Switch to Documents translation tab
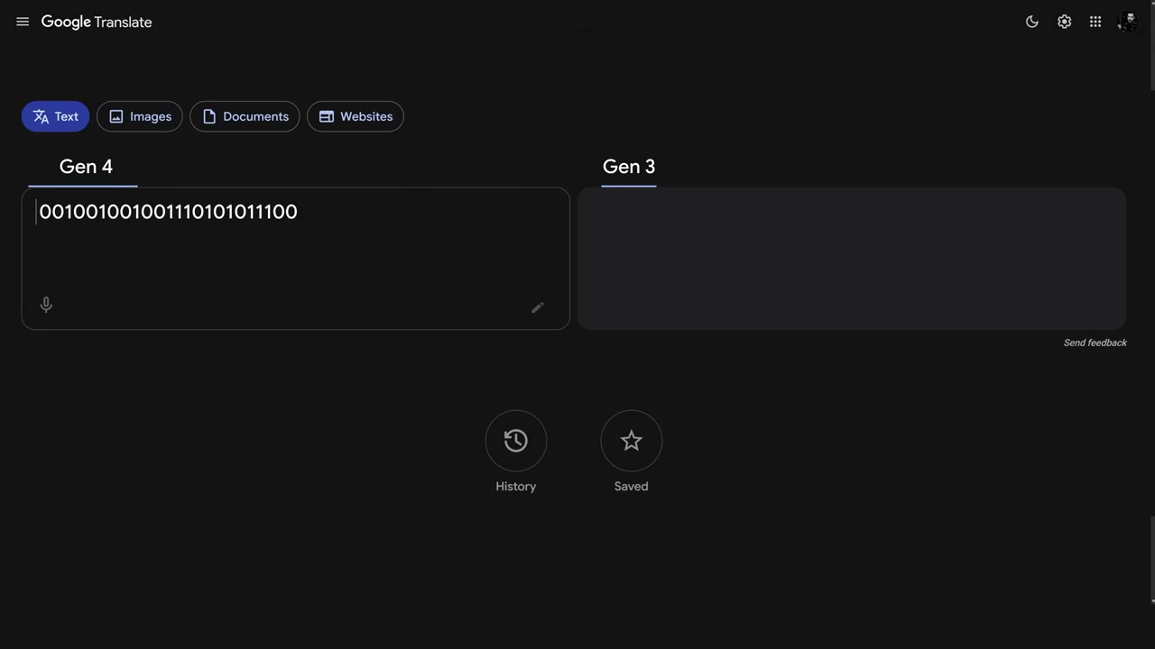The height and width of the screenshot is (649, 1155). (245, 116)
